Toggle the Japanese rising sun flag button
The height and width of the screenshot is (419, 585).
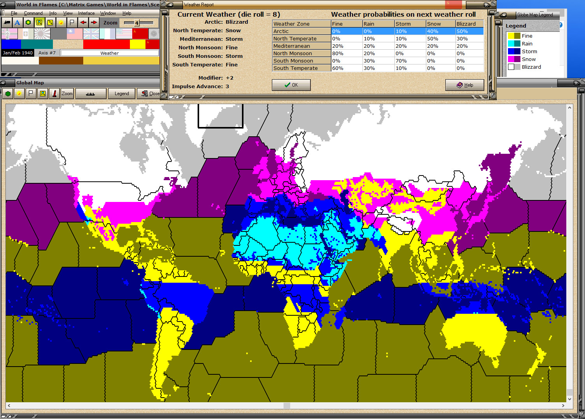pos(42,33)
